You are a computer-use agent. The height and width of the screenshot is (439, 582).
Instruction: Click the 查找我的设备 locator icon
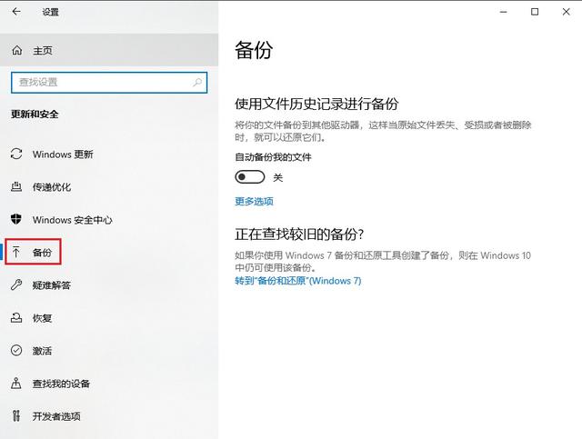[x=16, y=383]
